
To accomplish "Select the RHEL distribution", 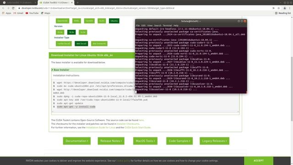I will pyautogui.click(x=76, y=21).
